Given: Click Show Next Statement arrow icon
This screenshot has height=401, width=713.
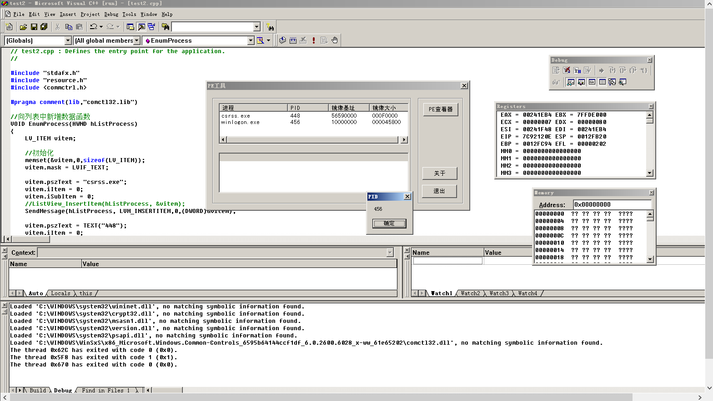Looking at the screenshot, I should coord(602,70).
